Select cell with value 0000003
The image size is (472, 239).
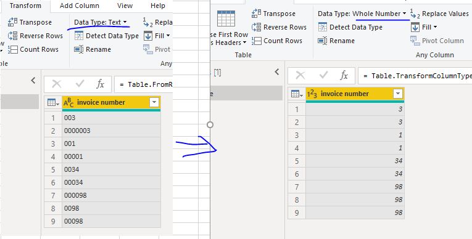(112, 131)
